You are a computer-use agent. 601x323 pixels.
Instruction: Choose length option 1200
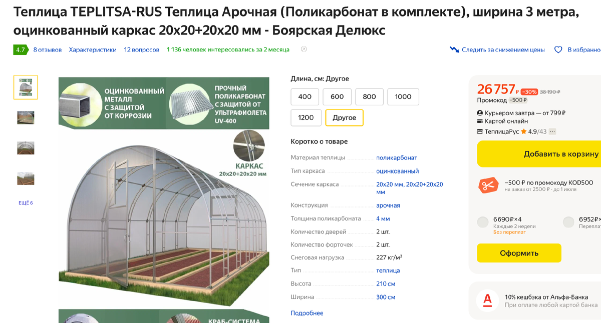[x=306, y=118]
